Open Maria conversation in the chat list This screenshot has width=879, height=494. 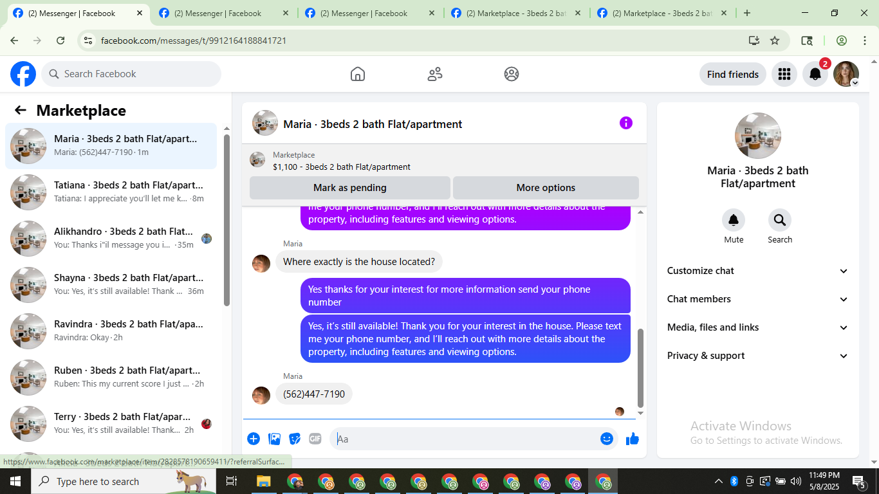coord(111,146)
